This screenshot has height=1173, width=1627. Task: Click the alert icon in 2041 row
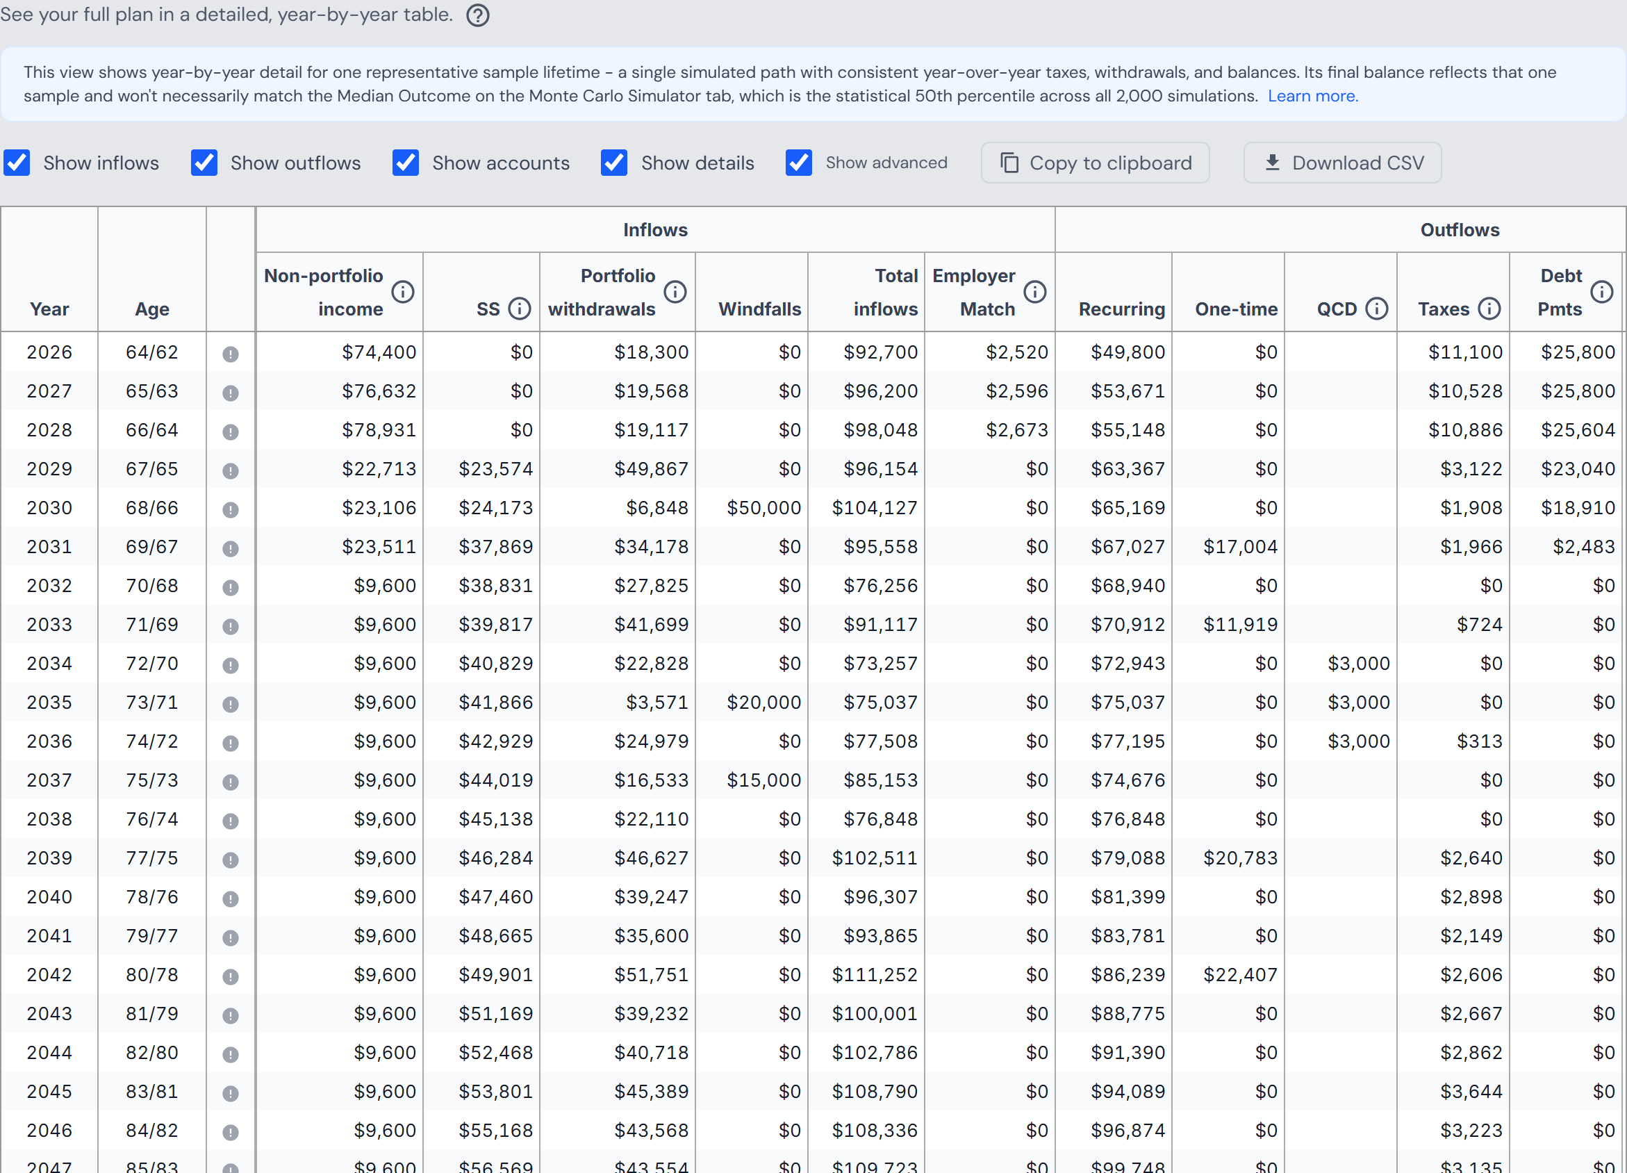tap(230, 937)
